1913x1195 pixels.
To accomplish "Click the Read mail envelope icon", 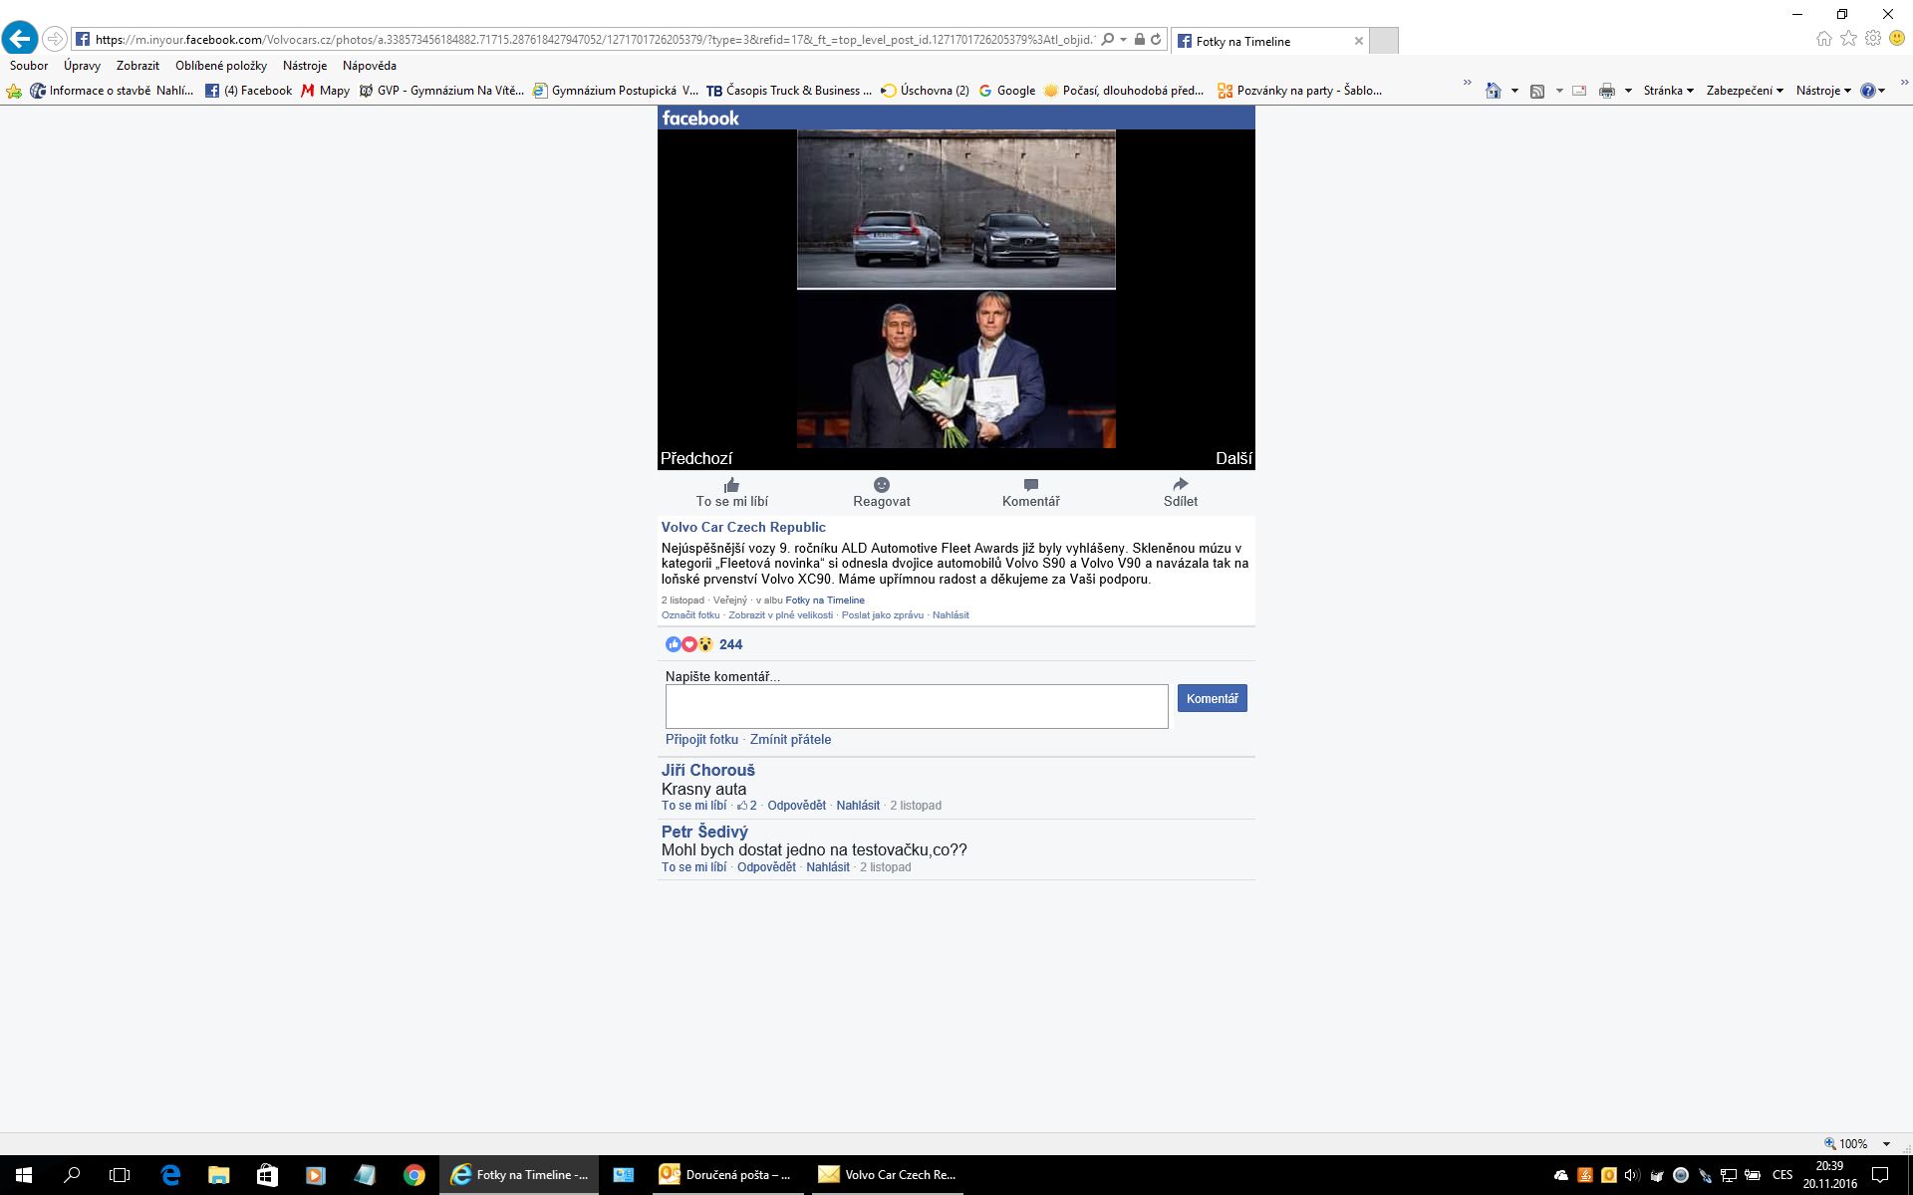I will point(1579,91).
